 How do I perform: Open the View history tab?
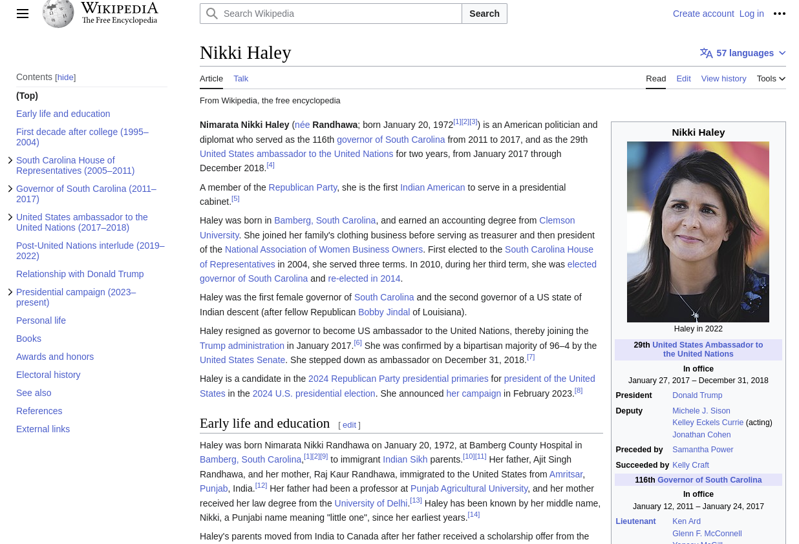point(724,78)
